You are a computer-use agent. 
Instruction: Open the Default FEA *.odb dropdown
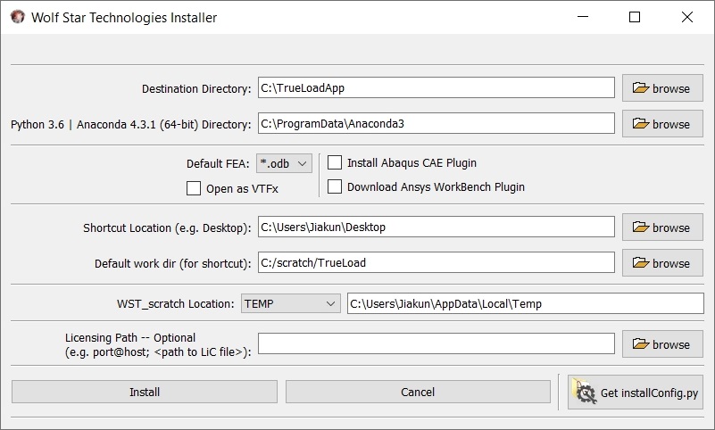(284, 163)
